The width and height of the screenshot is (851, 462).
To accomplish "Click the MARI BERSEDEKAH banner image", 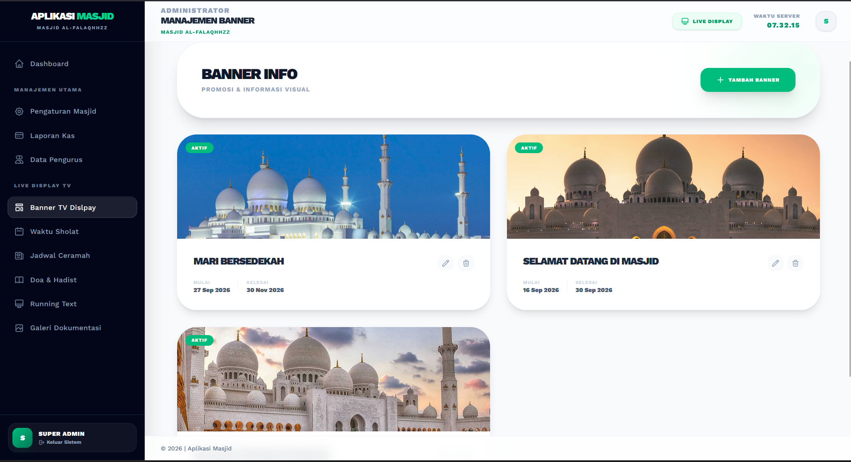I will (x=333, y=187).
